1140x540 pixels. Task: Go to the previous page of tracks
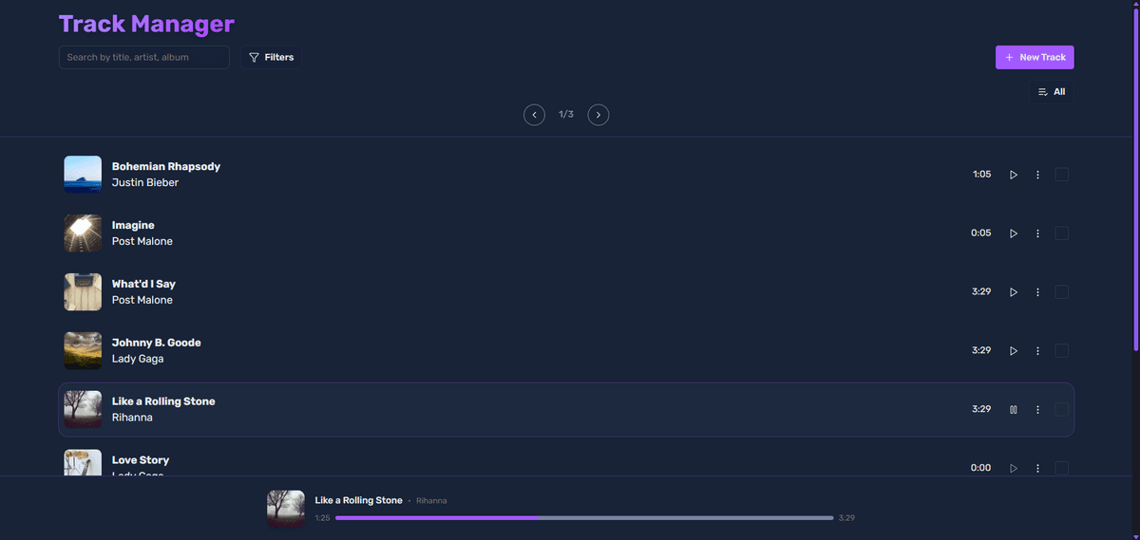point(535,115)
